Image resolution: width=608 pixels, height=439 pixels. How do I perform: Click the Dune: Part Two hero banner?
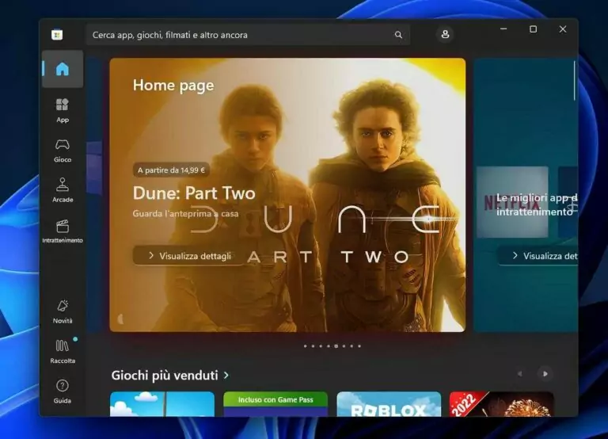[287, 195]
